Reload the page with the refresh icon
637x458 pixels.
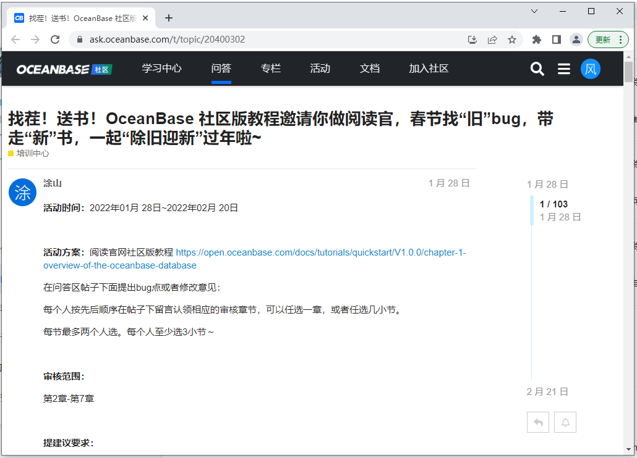pos(55,40)
